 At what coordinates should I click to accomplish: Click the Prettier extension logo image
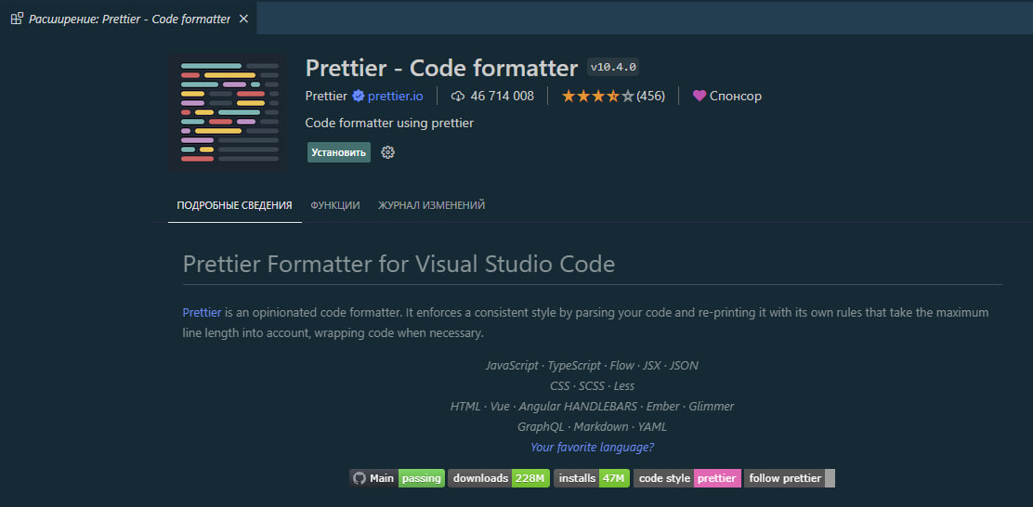228,112
